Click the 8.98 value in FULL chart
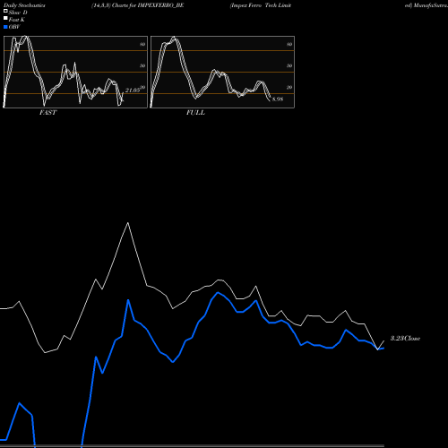 click(278, 99)
